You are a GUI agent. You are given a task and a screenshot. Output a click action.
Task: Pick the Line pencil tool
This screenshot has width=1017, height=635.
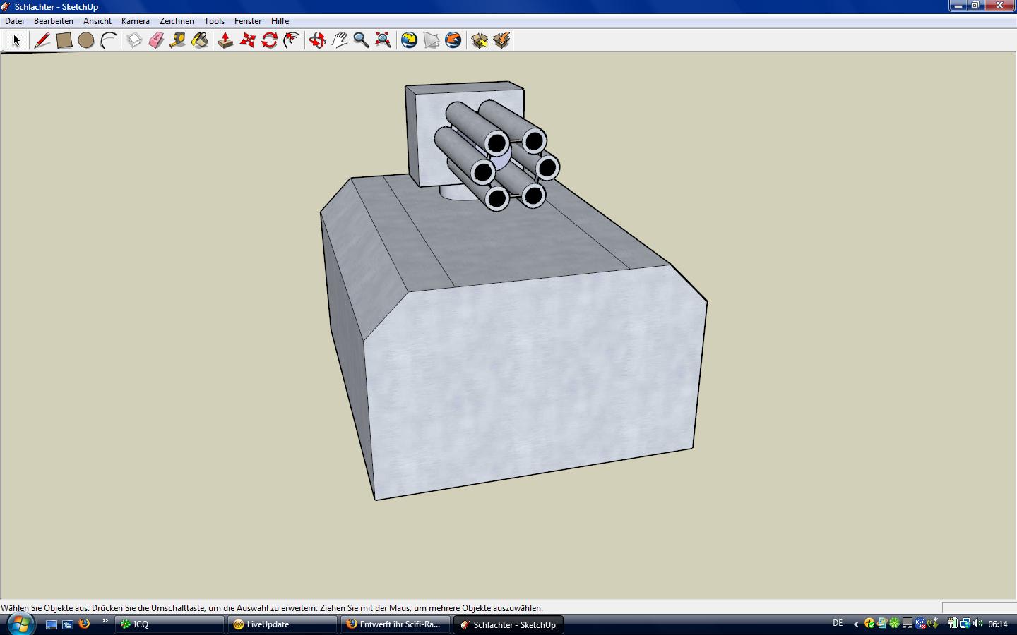pos(42,41)
